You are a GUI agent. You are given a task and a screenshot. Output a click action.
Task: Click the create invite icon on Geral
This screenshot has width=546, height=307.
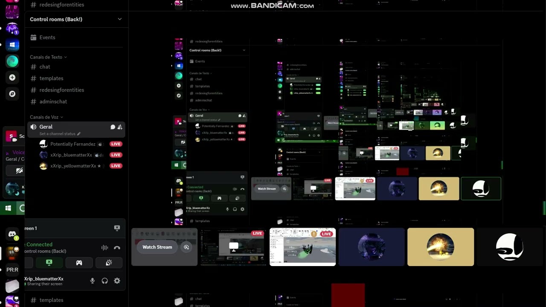tap(120, 127)
